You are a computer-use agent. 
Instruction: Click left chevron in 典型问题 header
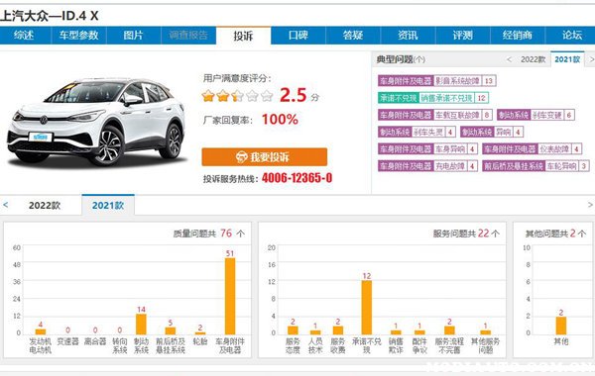[x=510, y=59]
